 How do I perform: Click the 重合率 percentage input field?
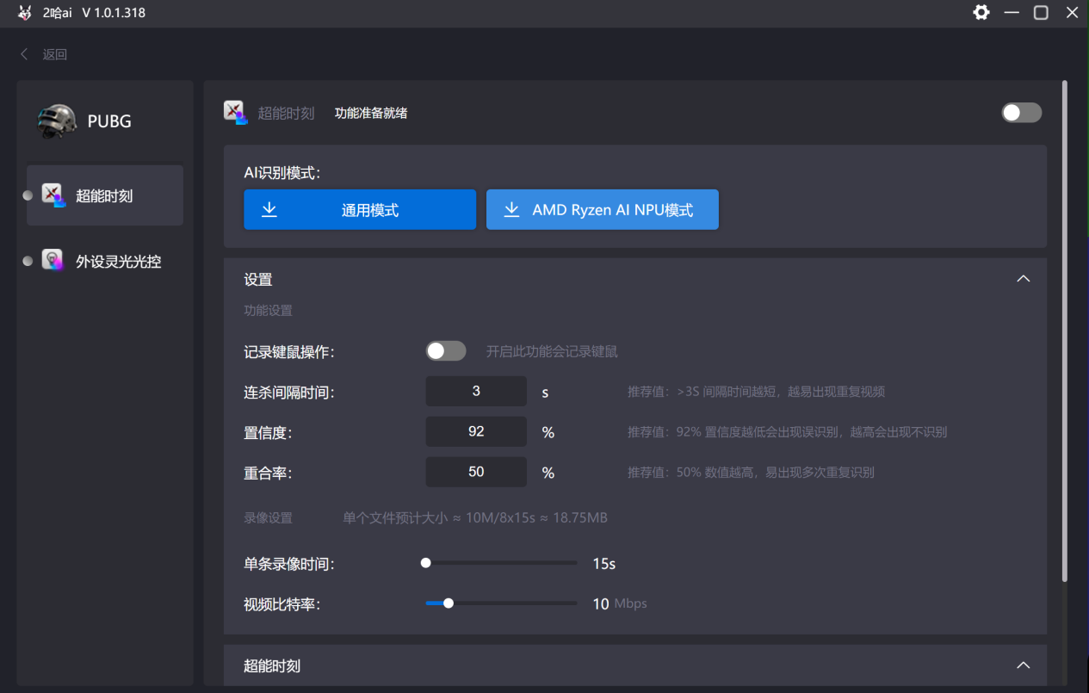pyautogui.click(x=476, y=472)
